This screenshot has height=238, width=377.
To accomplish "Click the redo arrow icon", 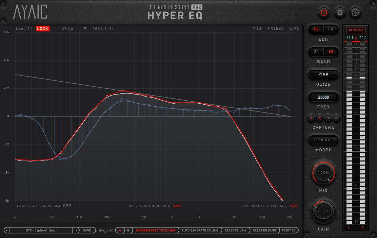I will pyautogui.click(x=109, y=231).
